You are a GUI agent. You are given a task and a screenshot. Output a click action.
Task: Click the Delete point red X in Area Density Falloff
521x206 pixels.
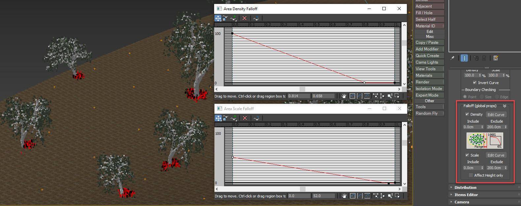[x=244, y=18]
